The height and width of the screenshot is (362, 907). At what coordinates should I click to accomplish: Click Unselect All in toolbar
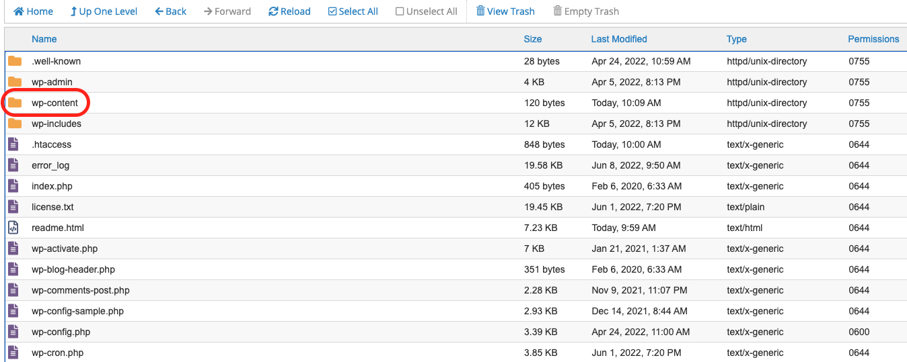(x=427, y=11)
